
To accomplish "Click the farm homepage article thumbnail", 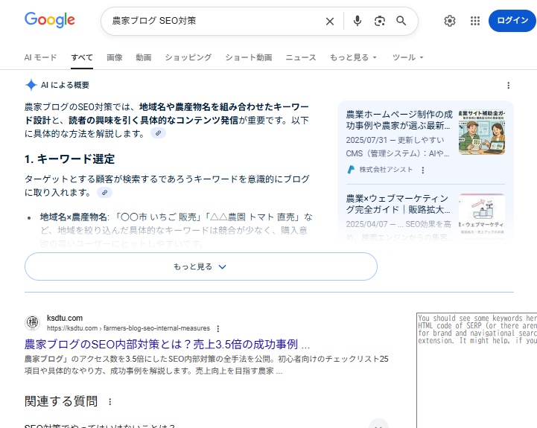I will [x=481, y=132].
